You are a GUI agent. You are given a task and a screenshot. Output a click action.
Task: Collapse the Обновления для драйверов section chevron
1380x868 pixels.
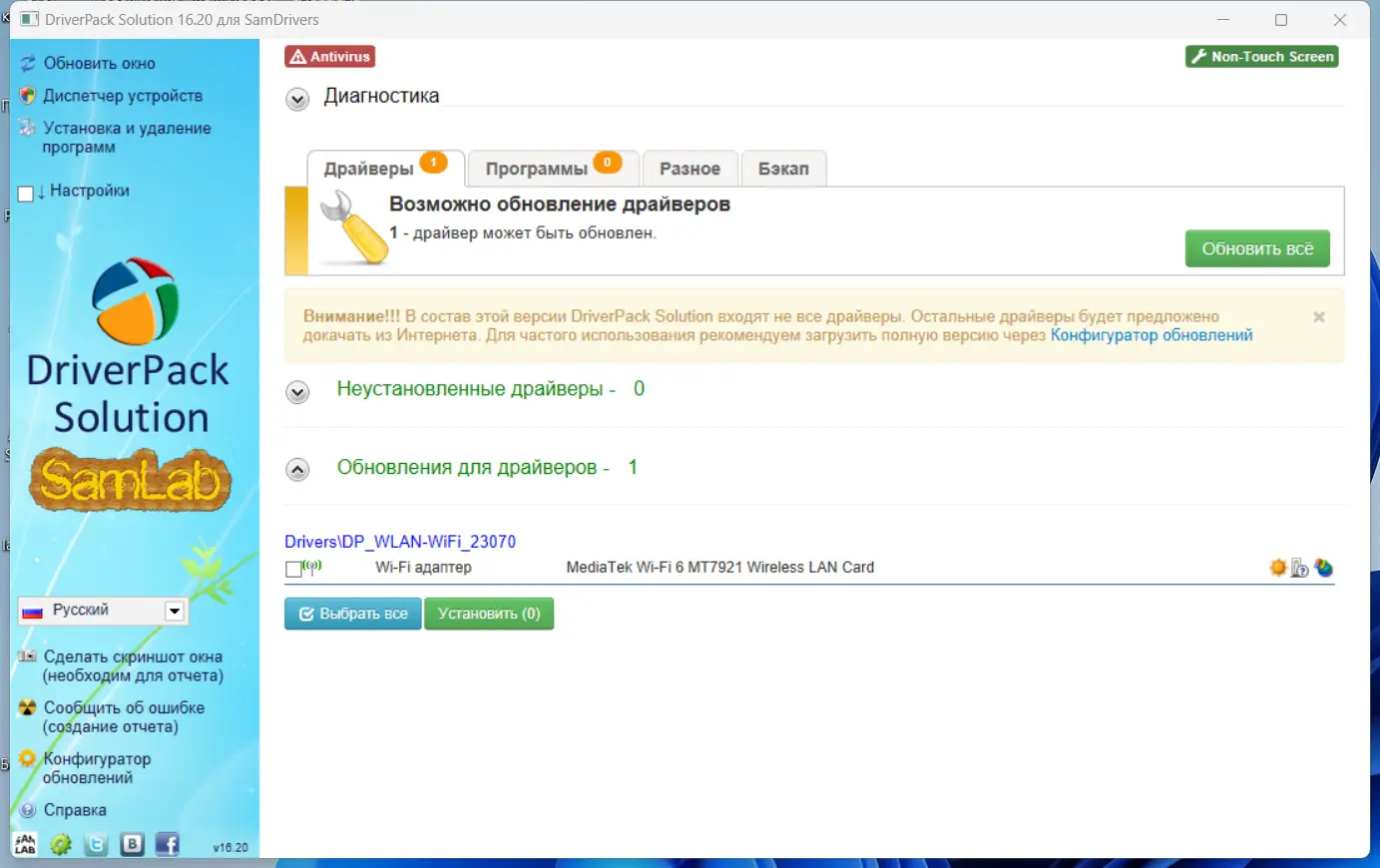[x=297, y=470]
